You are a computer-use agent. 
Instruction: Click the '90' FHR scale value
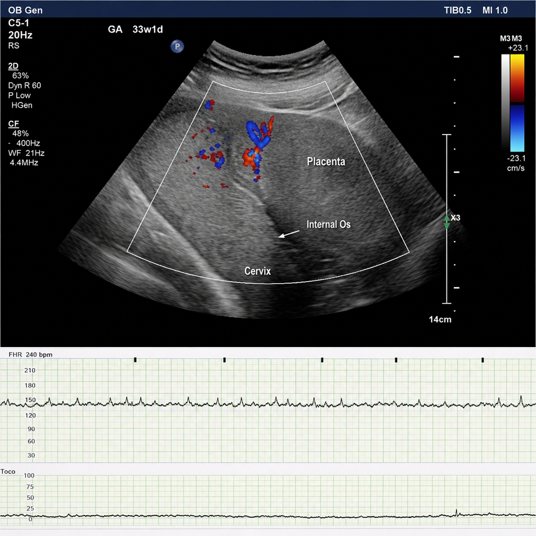31,429
